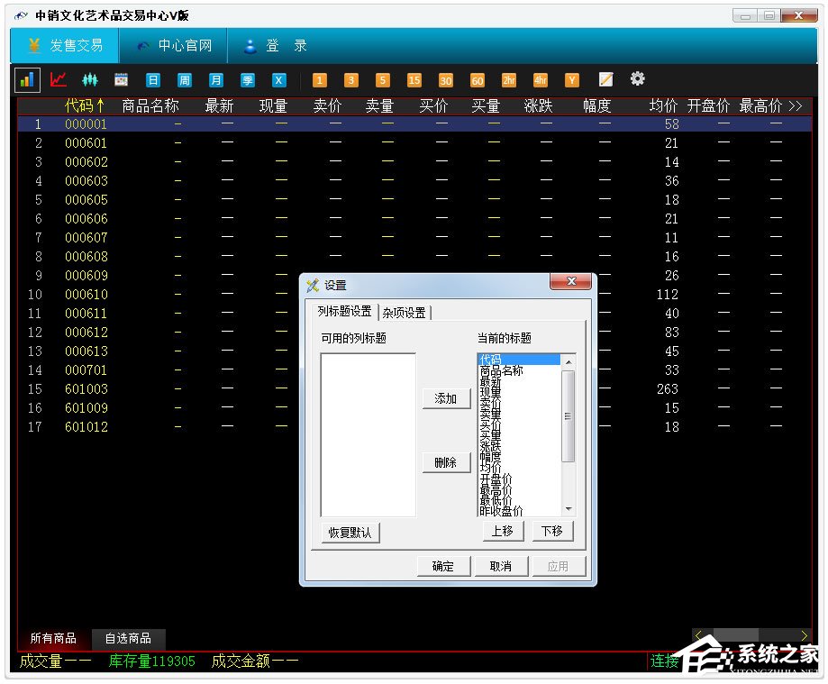Select the 3-minute period icon

(350, 80)
